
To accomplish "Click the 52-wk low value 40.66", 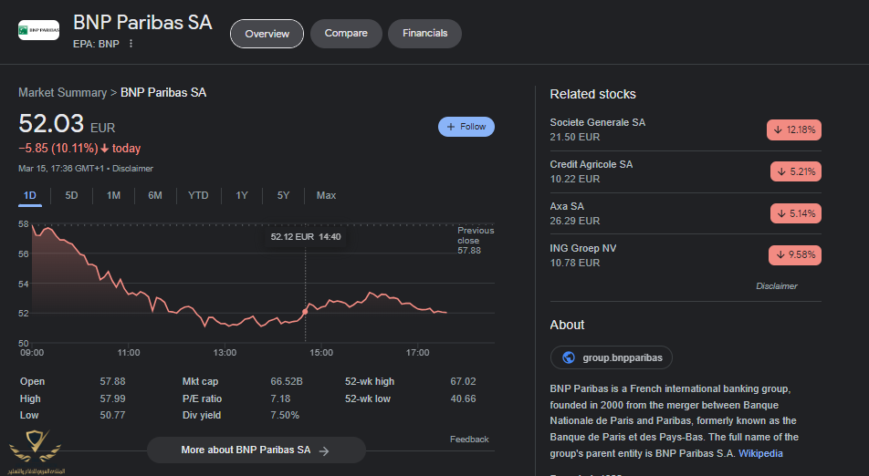I will pyautogui.click(x=464, y=398).
